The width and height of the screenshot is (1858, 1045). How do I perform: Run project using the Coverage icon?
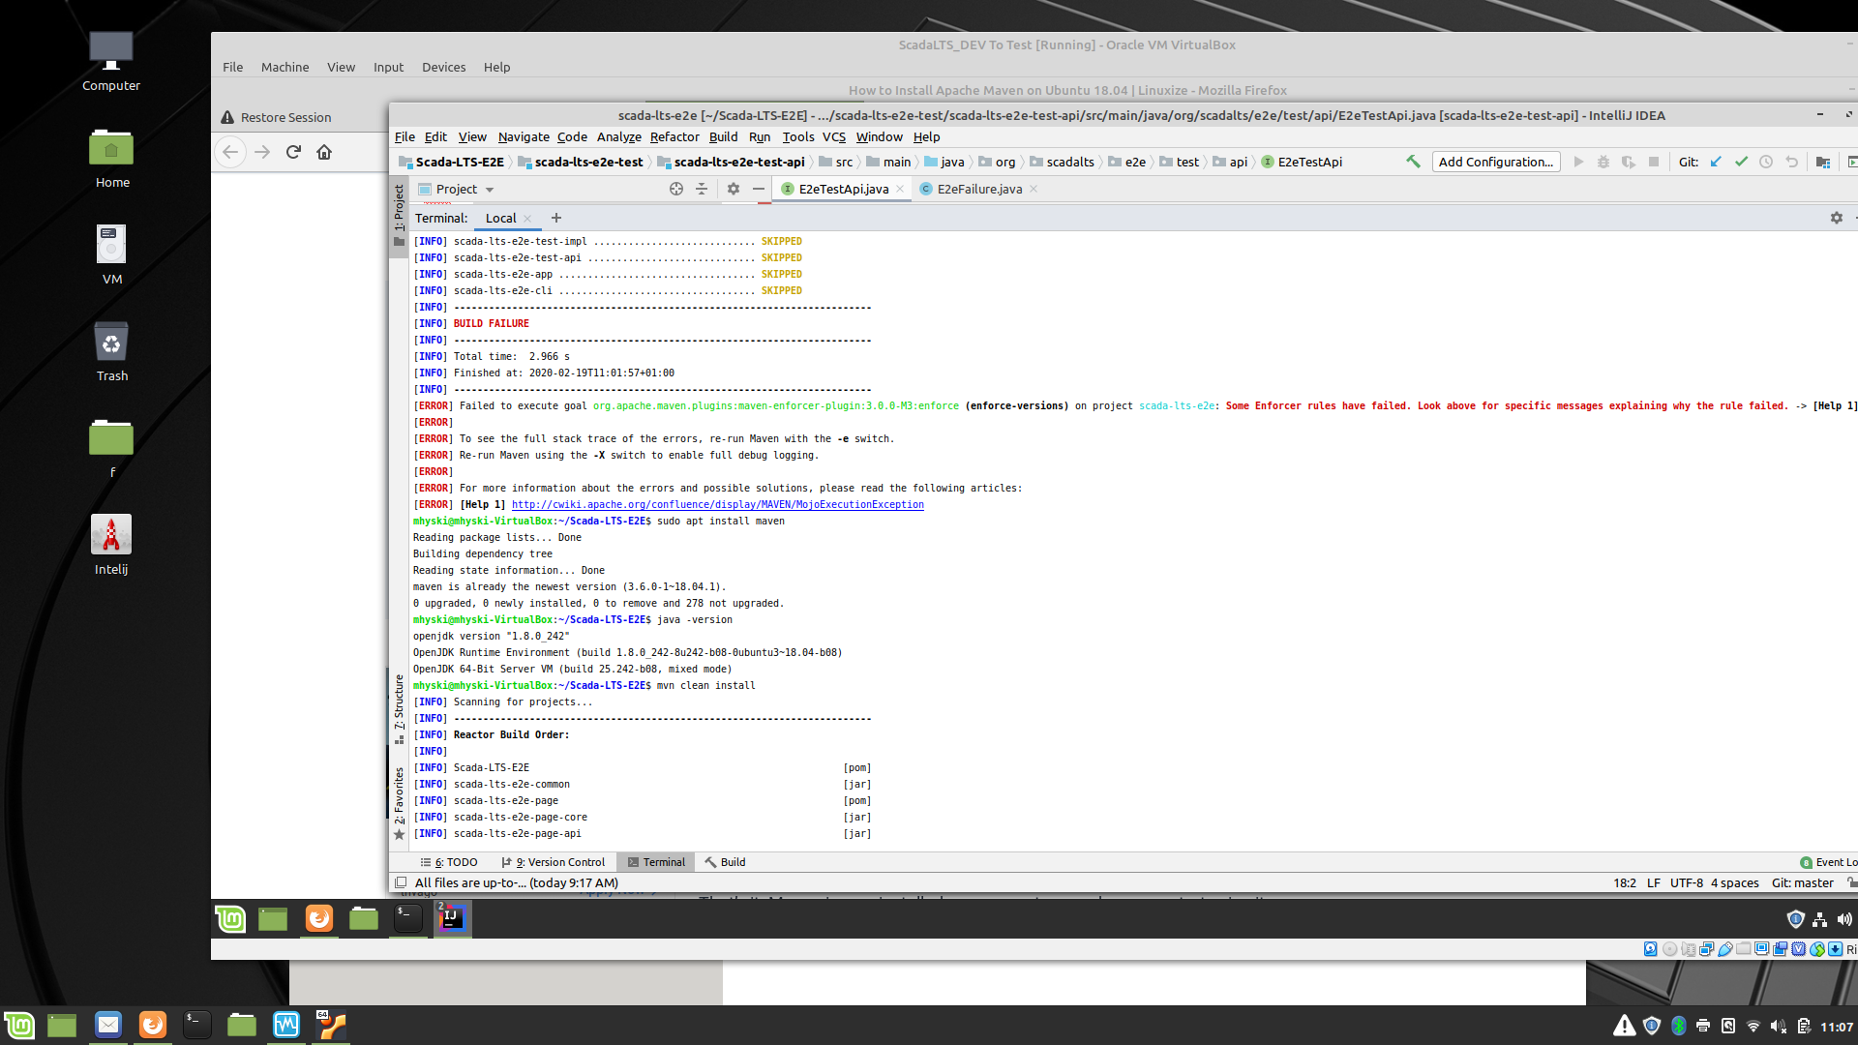coord(1629,162)
